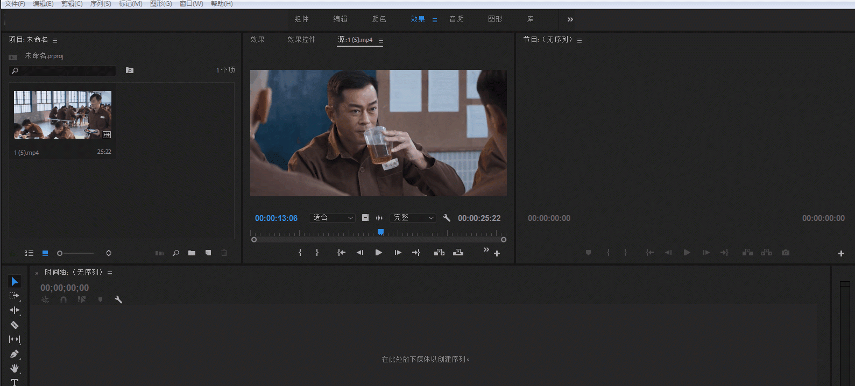
Task: Open Source monitor button editor plus icon
Action: click(497, 254)
